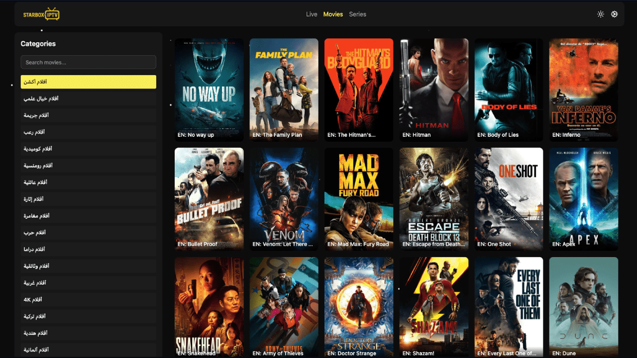
Task: Choose the أفلام وثائقية category
Action: (x=88, y=266)
